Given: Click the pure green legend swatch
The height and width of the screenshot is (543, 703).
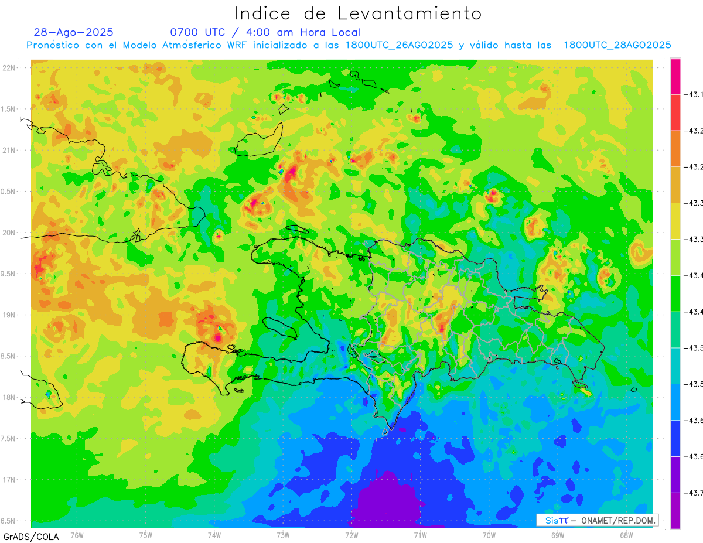Looking at the screenshot, I should tap(675, 293).
